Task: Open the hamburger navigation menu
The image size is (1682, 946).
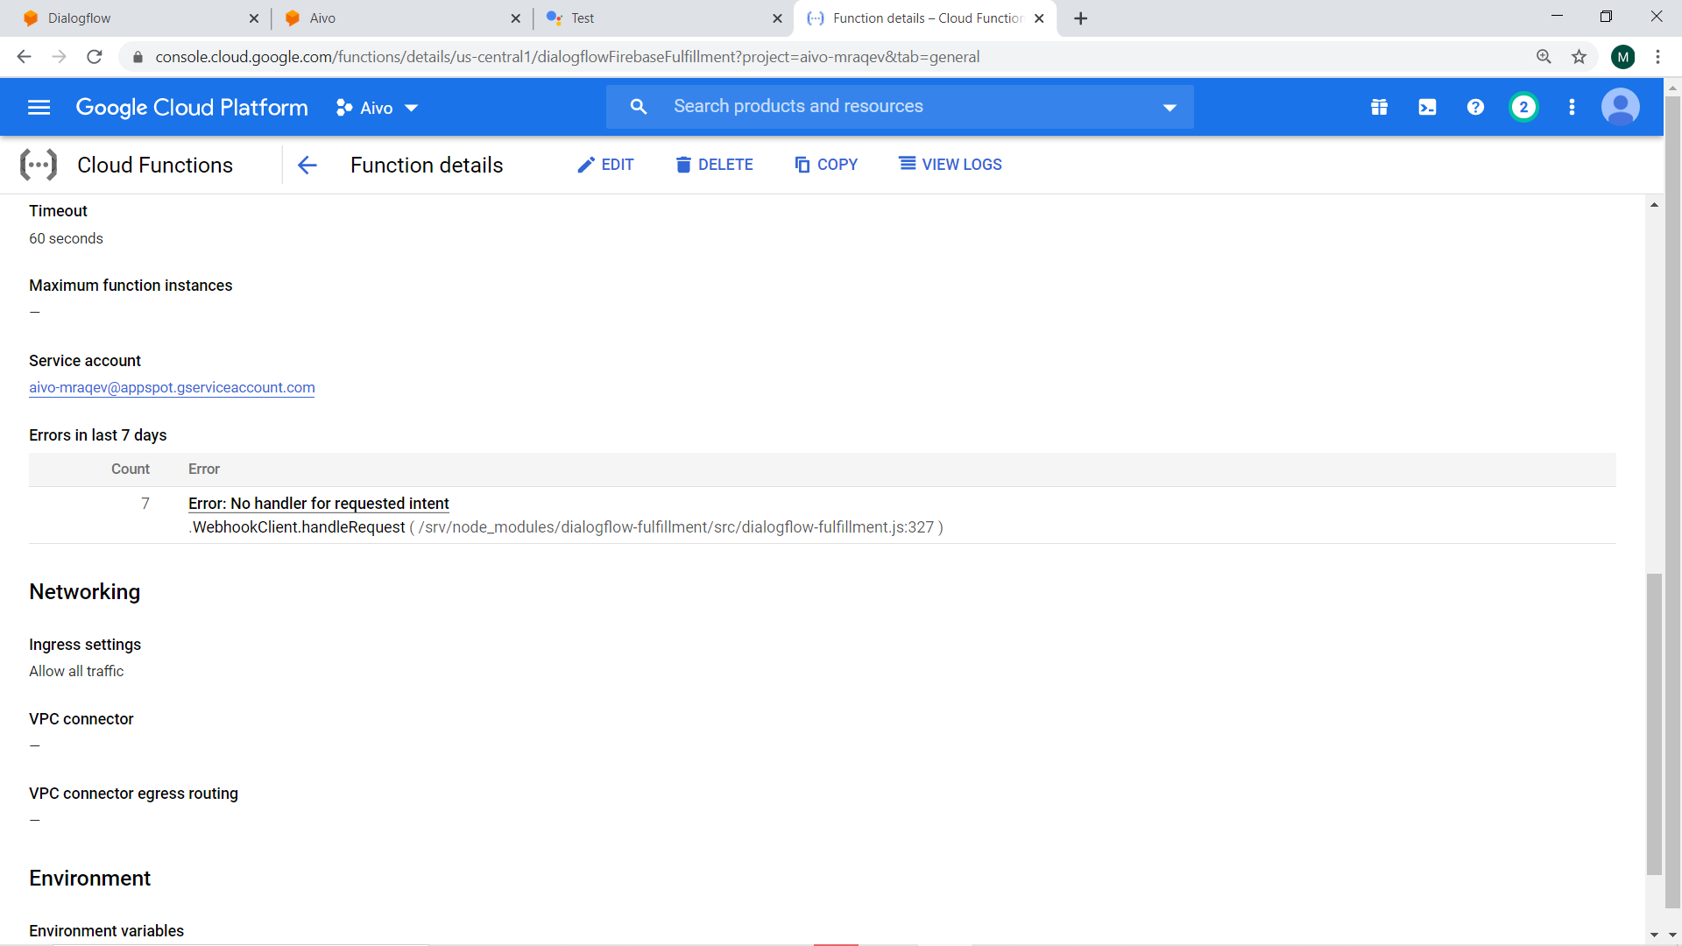Action: tap(39, 107)
